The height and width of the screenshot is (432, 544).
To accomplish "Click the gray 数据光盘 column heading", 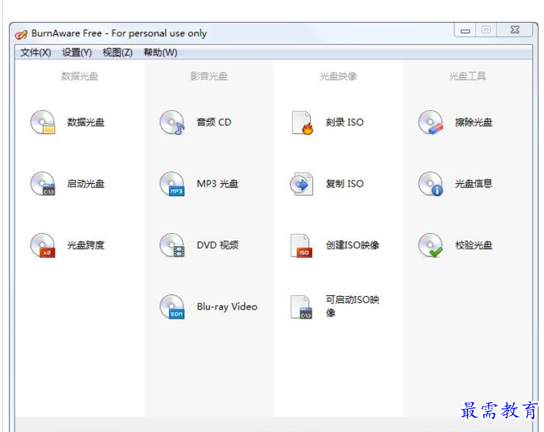I will (79, 76).
